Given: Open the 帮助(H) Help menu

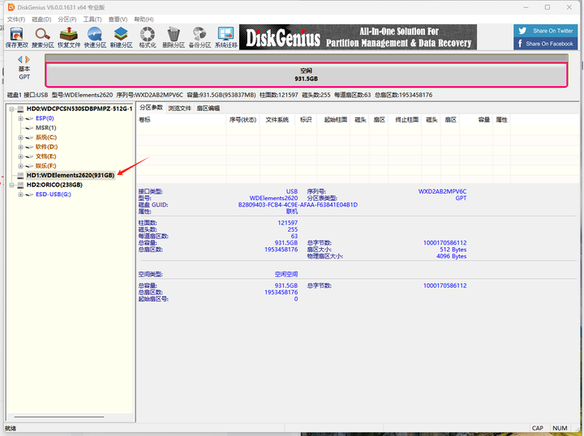Looking at the screenshot, I should (144, 19).
